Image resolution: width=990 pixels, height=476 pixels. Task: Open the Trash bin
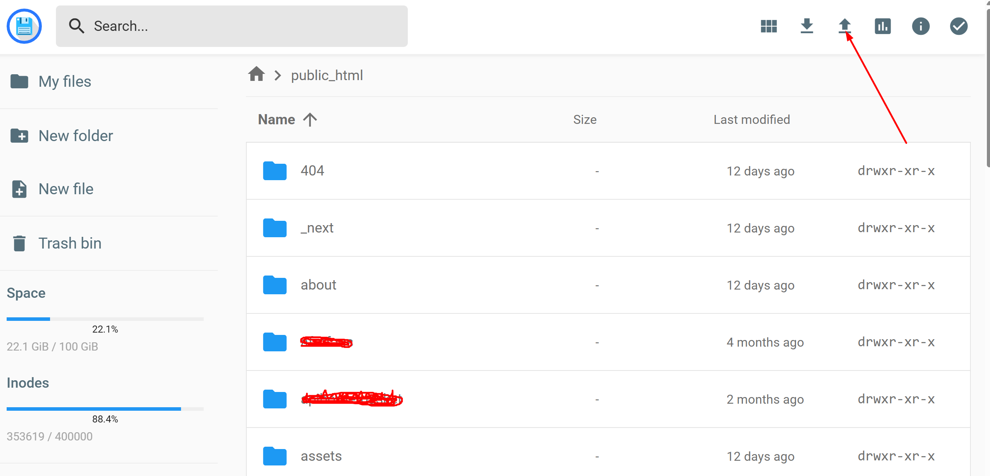[x=70, y=243]
